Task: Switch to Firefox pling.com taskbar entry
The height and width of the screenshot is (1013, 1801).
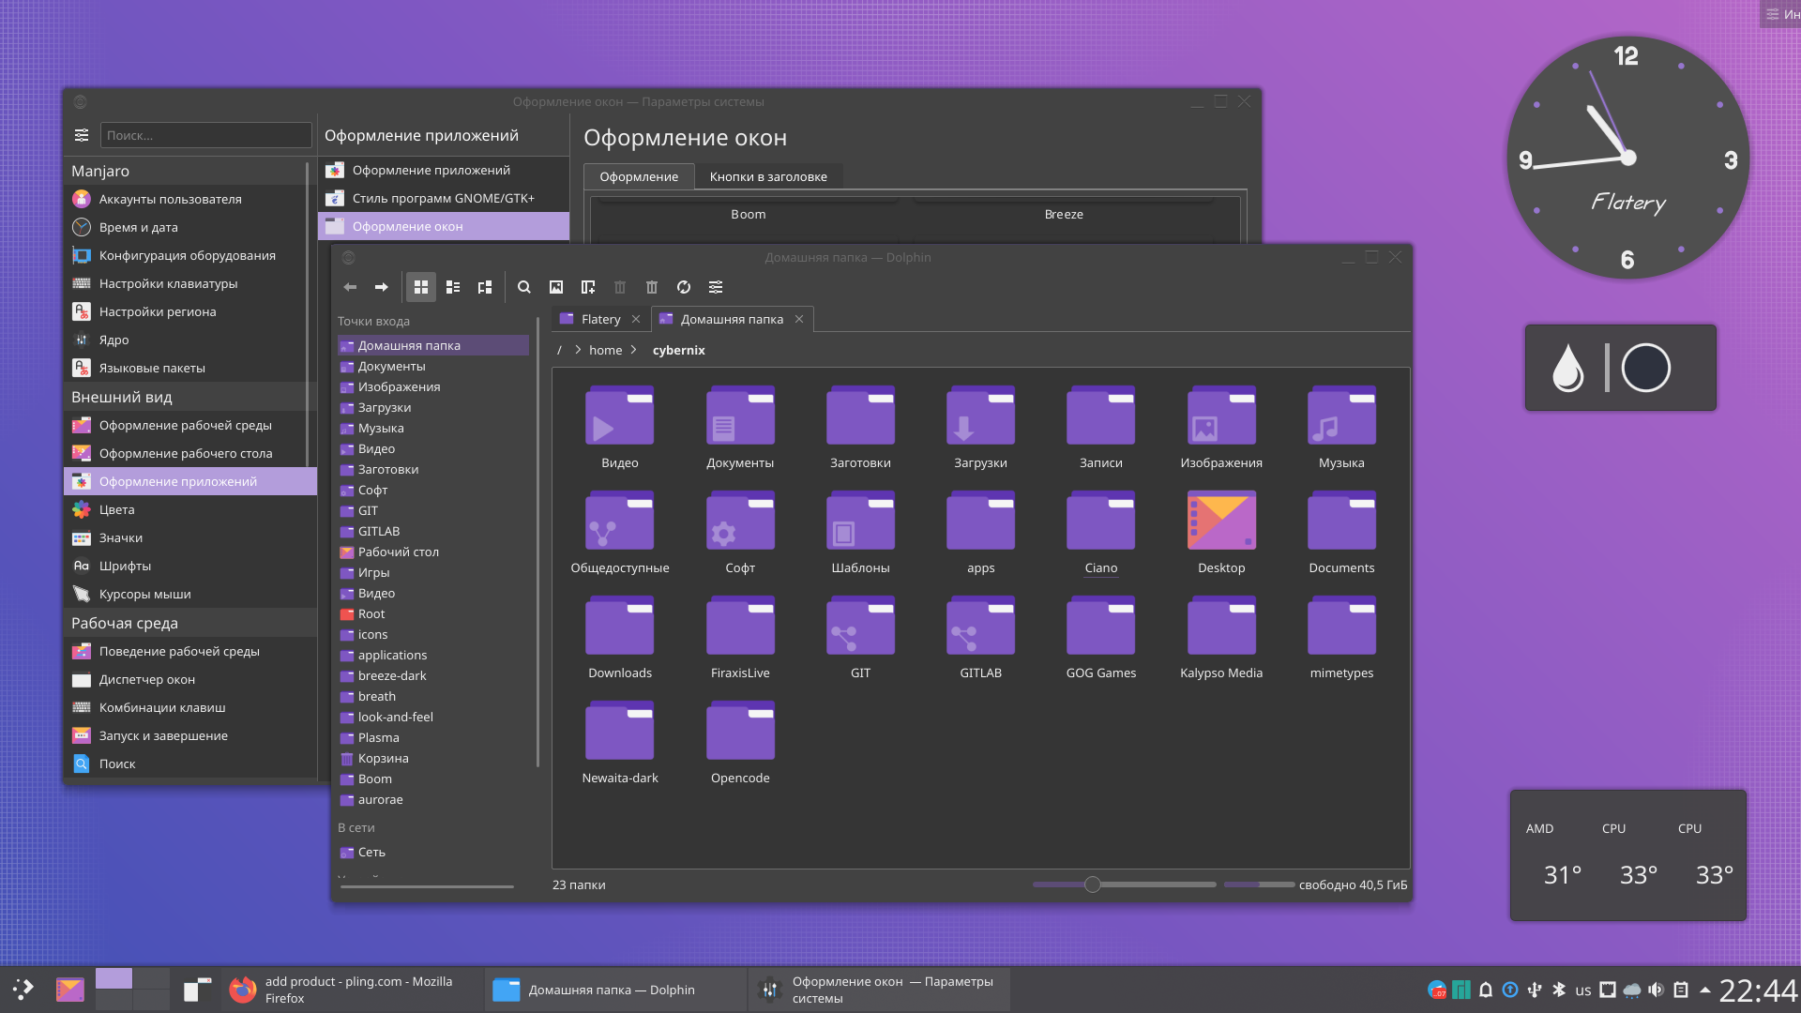Action: pyautogui.click(x=352, y=990)
